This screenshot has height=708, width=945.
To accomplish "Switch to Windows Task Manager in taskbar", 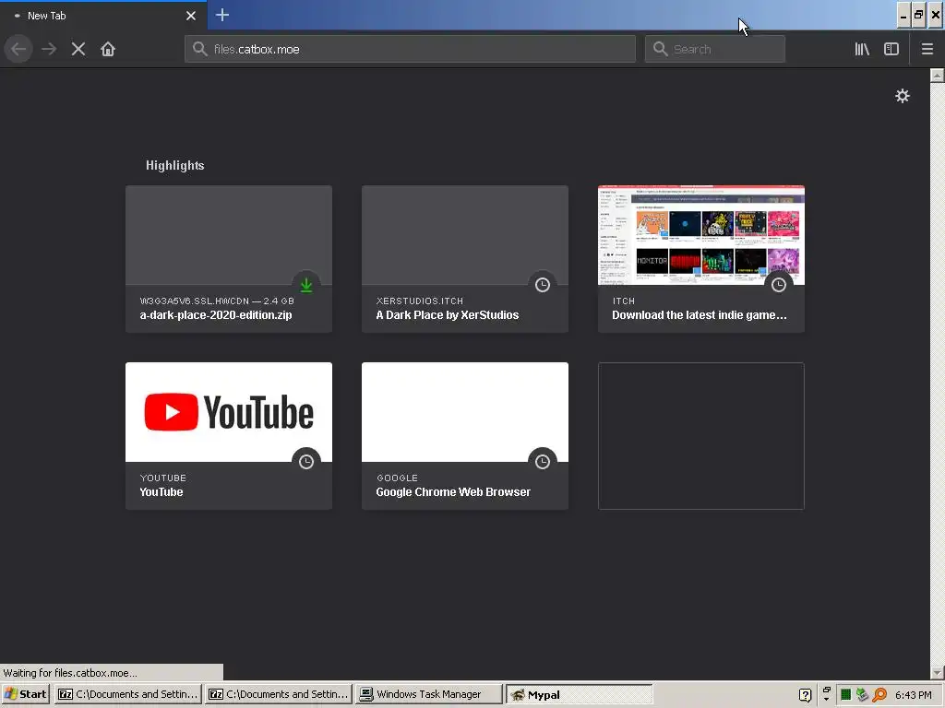I will tap(428, 694).
